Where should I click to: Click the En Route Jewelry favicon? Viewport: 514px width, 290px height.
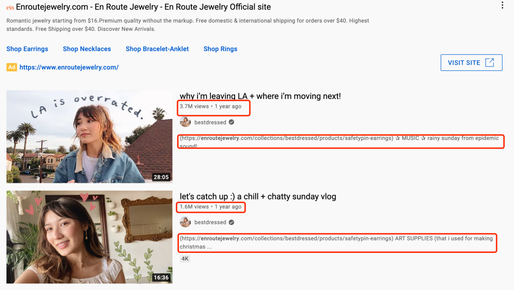[x=10, y=7]
